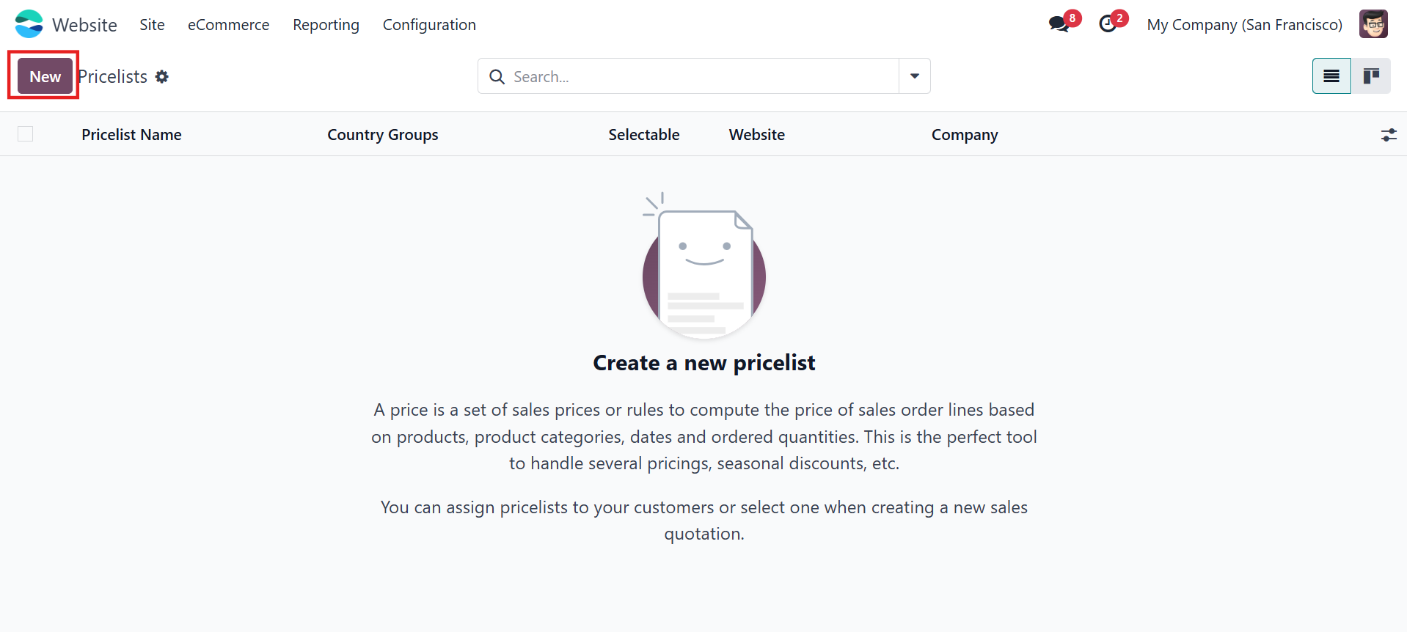This screenshot has height=632, width=1407.
Task: Sort by Pricelist Name column
Action: click(131, 135)
